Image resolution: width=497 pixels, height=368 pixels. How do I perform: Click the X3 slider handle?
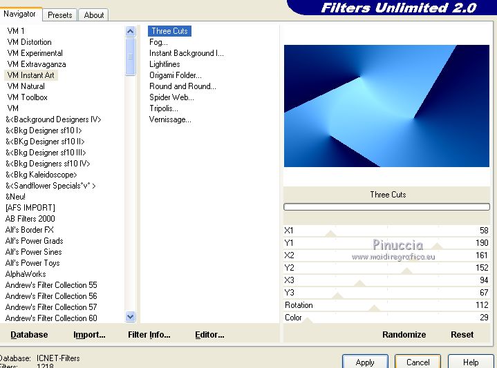pyautogui.click(x=359, y=284)
